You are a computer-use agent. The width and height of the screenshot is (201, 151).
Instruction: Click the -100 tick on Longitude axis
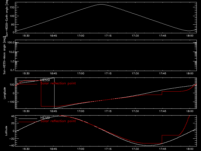(11, 102)
